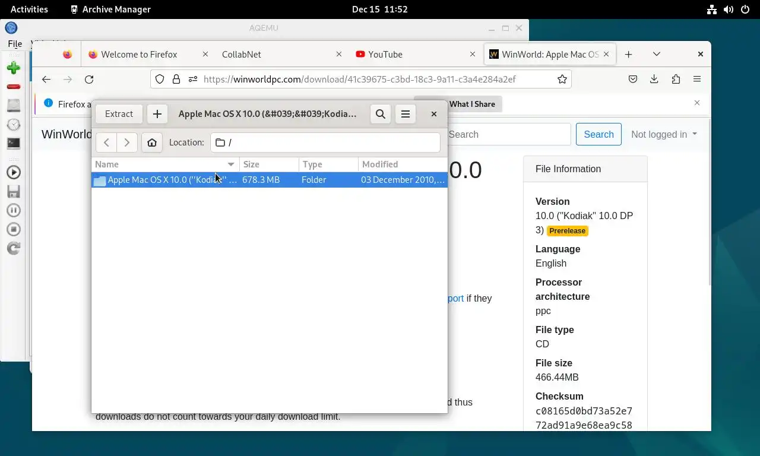Click the WinWorld search input
760x456 pixels.
tap(509, 134)
